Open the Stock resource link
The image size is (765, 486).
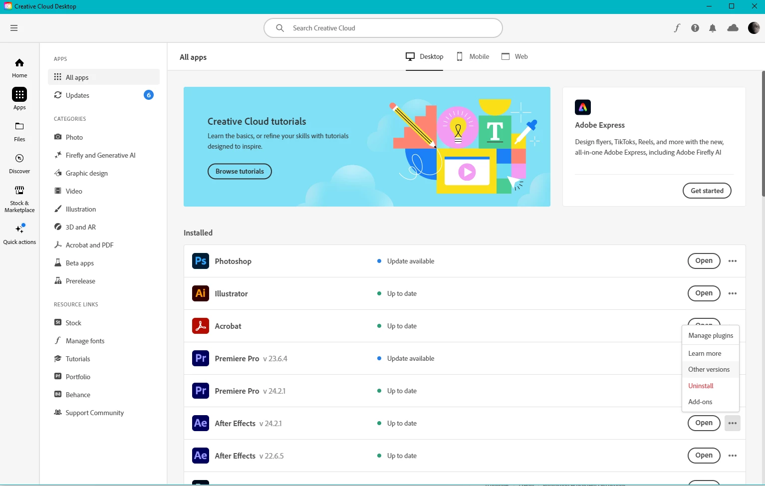click(x=104, y=323)
